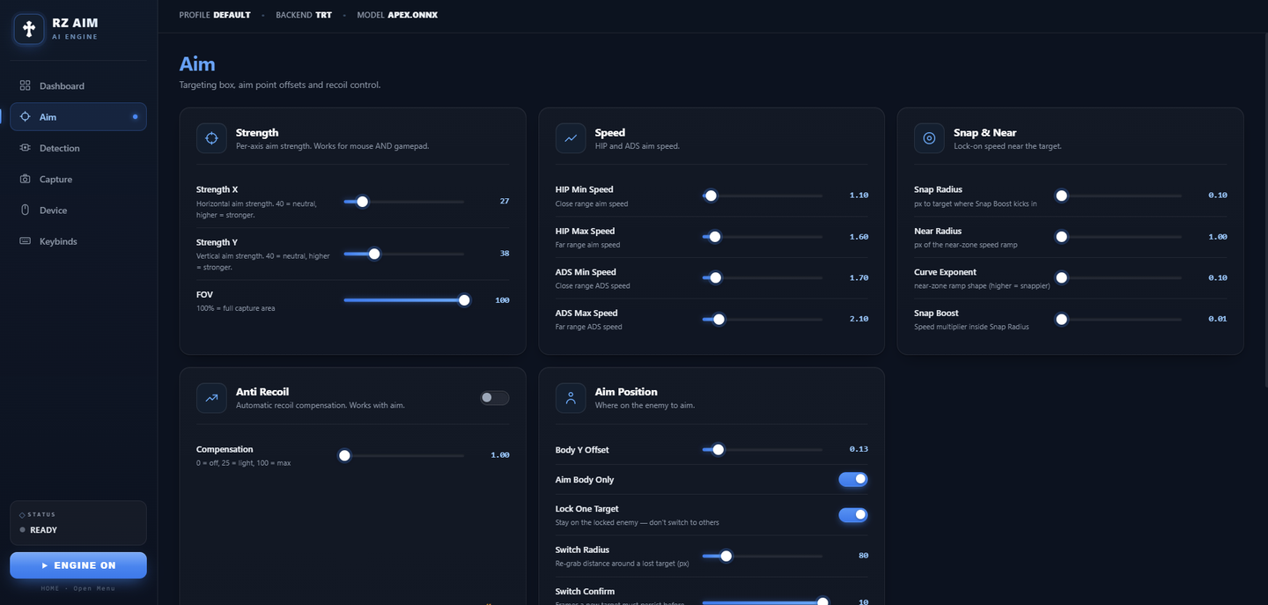Click the PROFILE DEFAULT header text
This screenshot has width=1268, height=605.
coord(215,15)
